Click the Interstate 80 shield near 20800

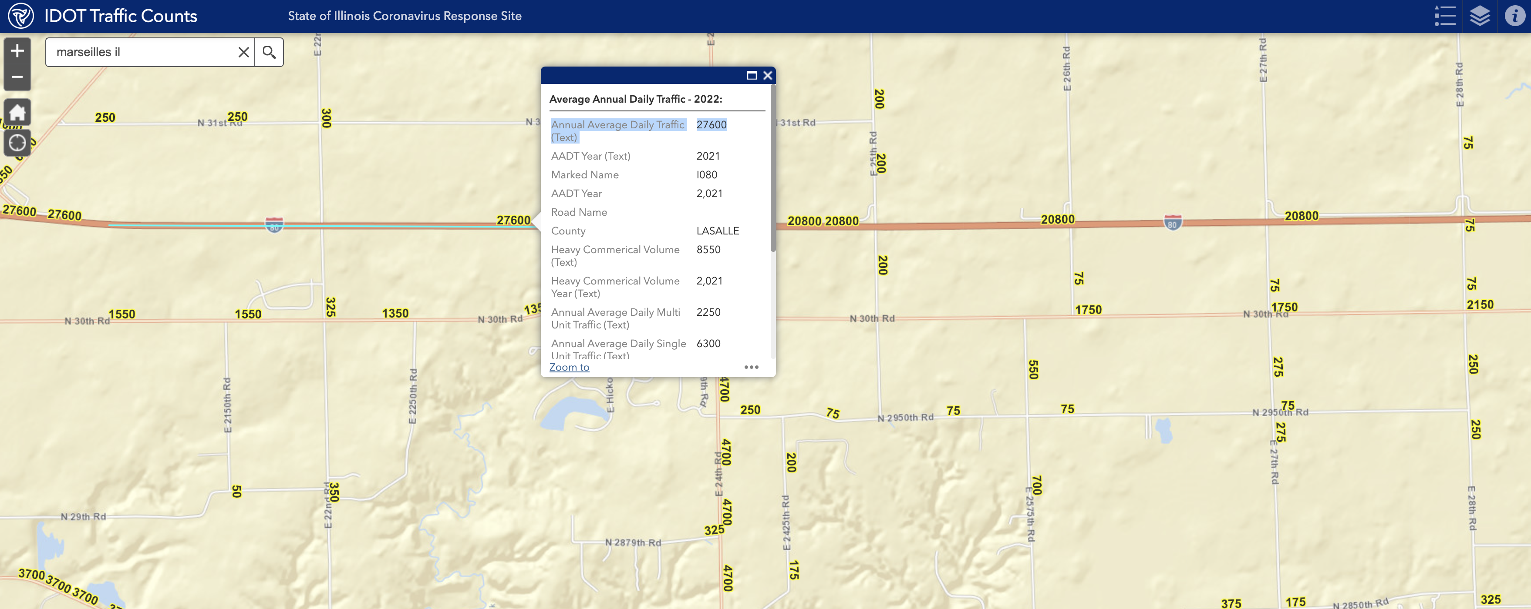[x=1172, y=223]
